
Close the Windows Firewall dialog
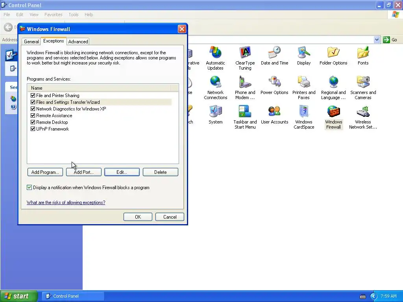[182, 29]
